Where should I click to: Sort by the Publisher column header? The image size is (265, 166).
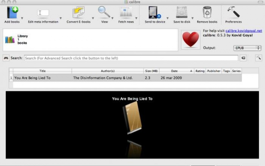(x=214, y=71)
